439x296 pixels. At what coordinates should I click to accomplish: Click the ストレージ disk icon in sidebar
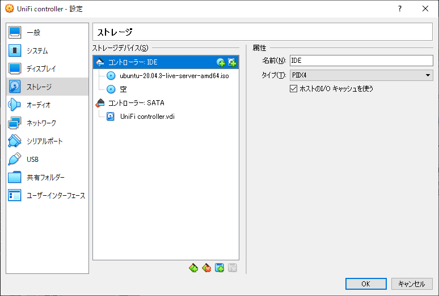click(x=15, y=87)
